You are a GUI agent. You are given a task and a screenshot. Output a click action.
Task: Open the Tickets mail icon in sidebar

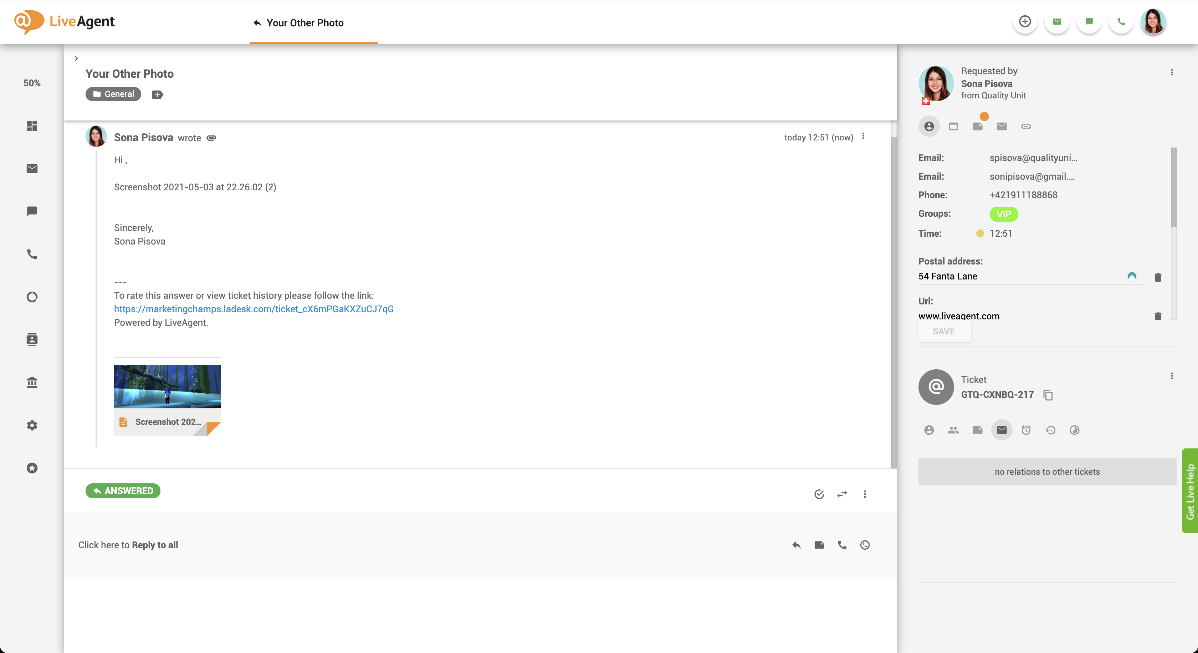pos(32,169)
